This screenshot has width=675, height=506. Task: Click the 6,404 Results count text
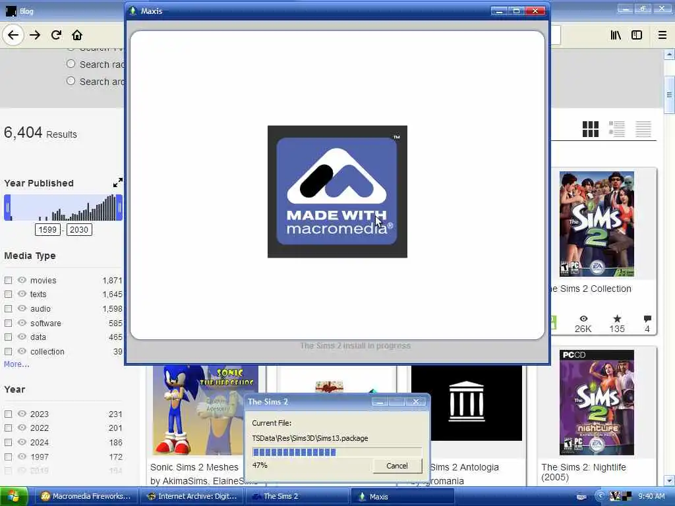[x=40, y=132]
